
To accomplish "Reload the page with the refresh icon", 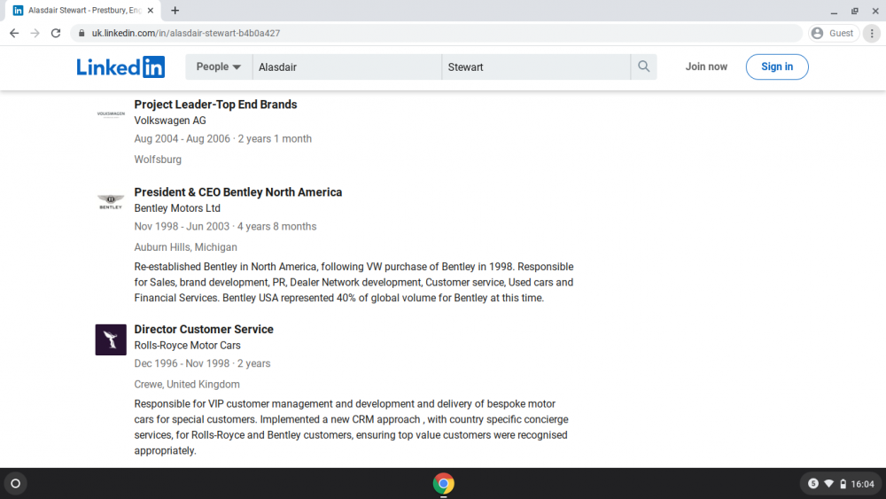I will [x=55, y=34].
